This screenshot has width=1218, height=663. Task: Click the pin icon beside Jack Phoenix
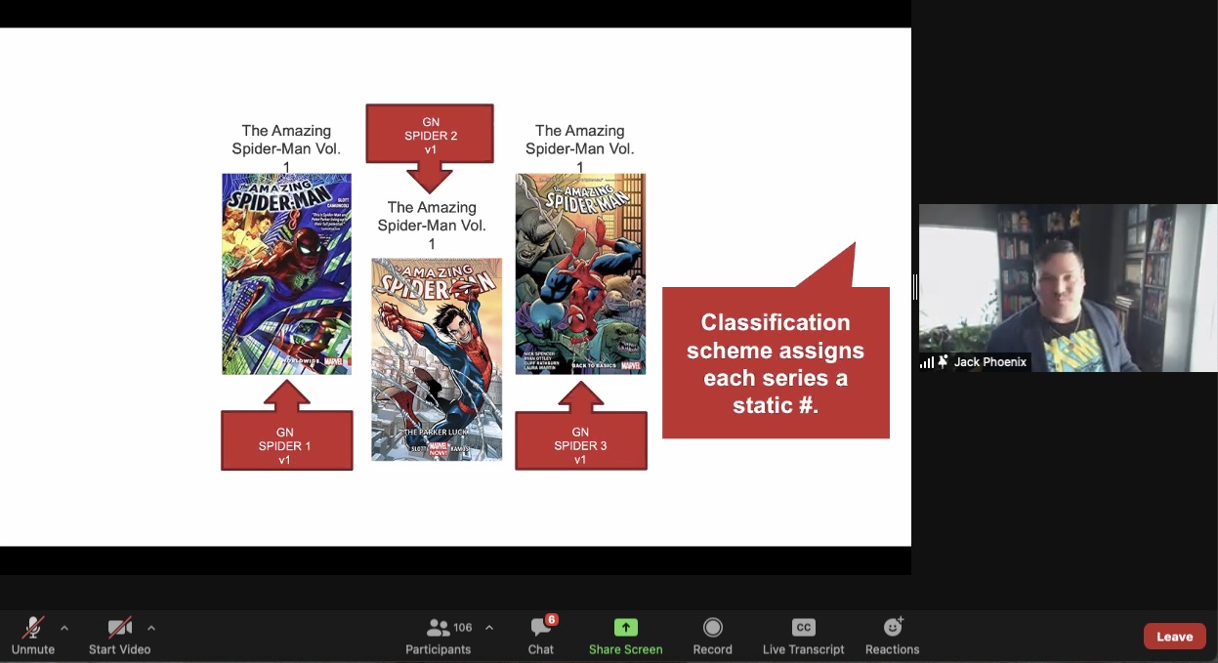[944, 362]
